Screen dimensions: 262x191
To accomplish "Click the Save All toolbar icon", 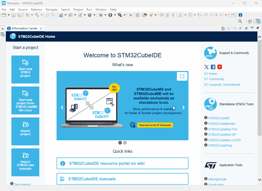I will pyautogui.click(x=19, y=15).
